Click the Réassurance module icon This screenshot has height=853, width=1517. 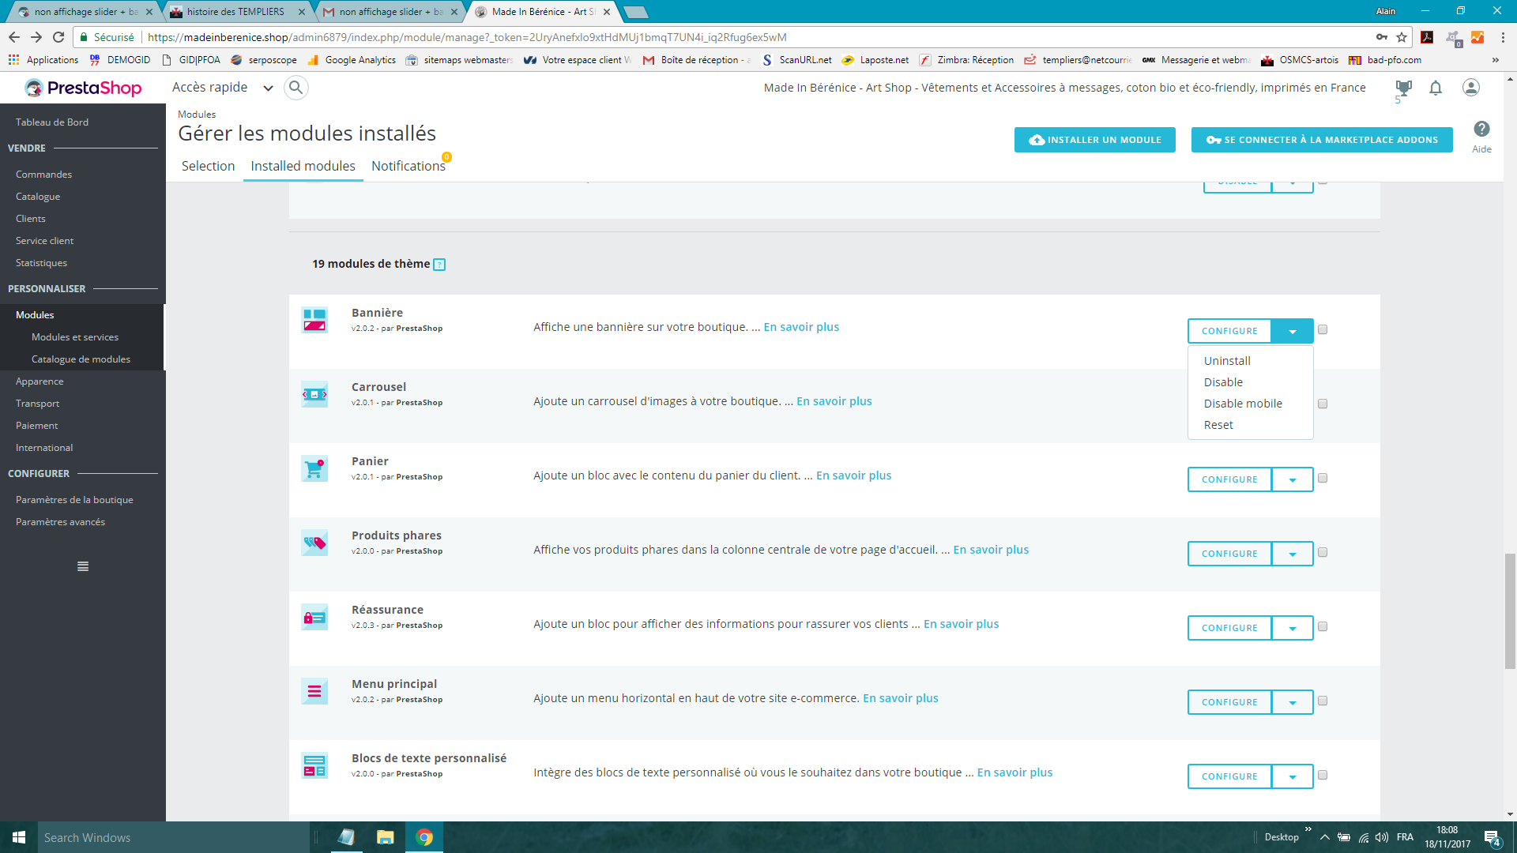click(x=314, y=617)
